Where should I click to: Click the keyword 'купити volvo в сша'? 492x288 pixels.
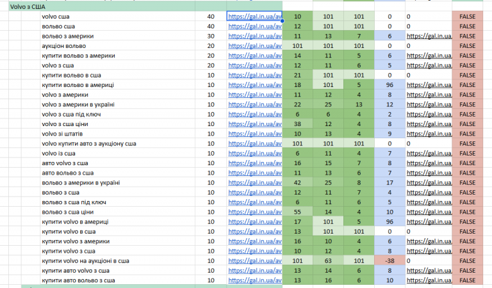coord(69,232)
